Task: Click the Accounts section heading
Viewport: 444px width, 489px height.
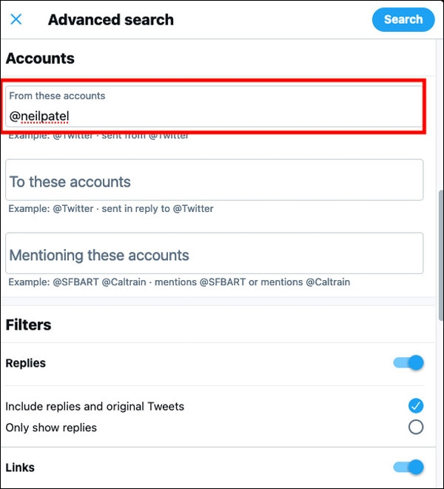Action: 40,58
